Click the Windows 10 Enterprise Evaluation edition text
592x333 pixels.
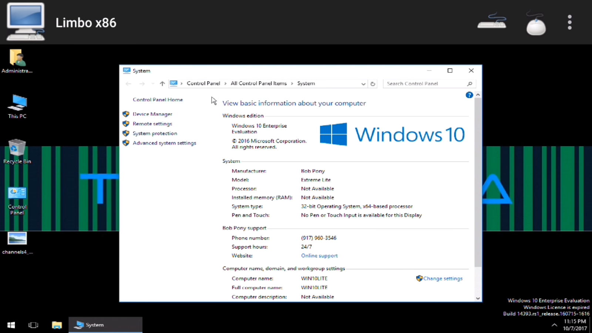click(259, 128)
